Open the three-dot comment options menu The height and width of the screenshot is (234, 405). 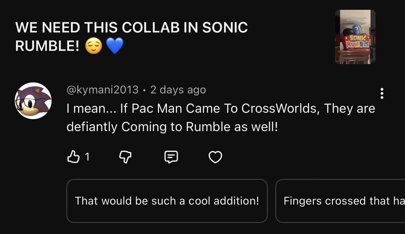coord(382,94)
